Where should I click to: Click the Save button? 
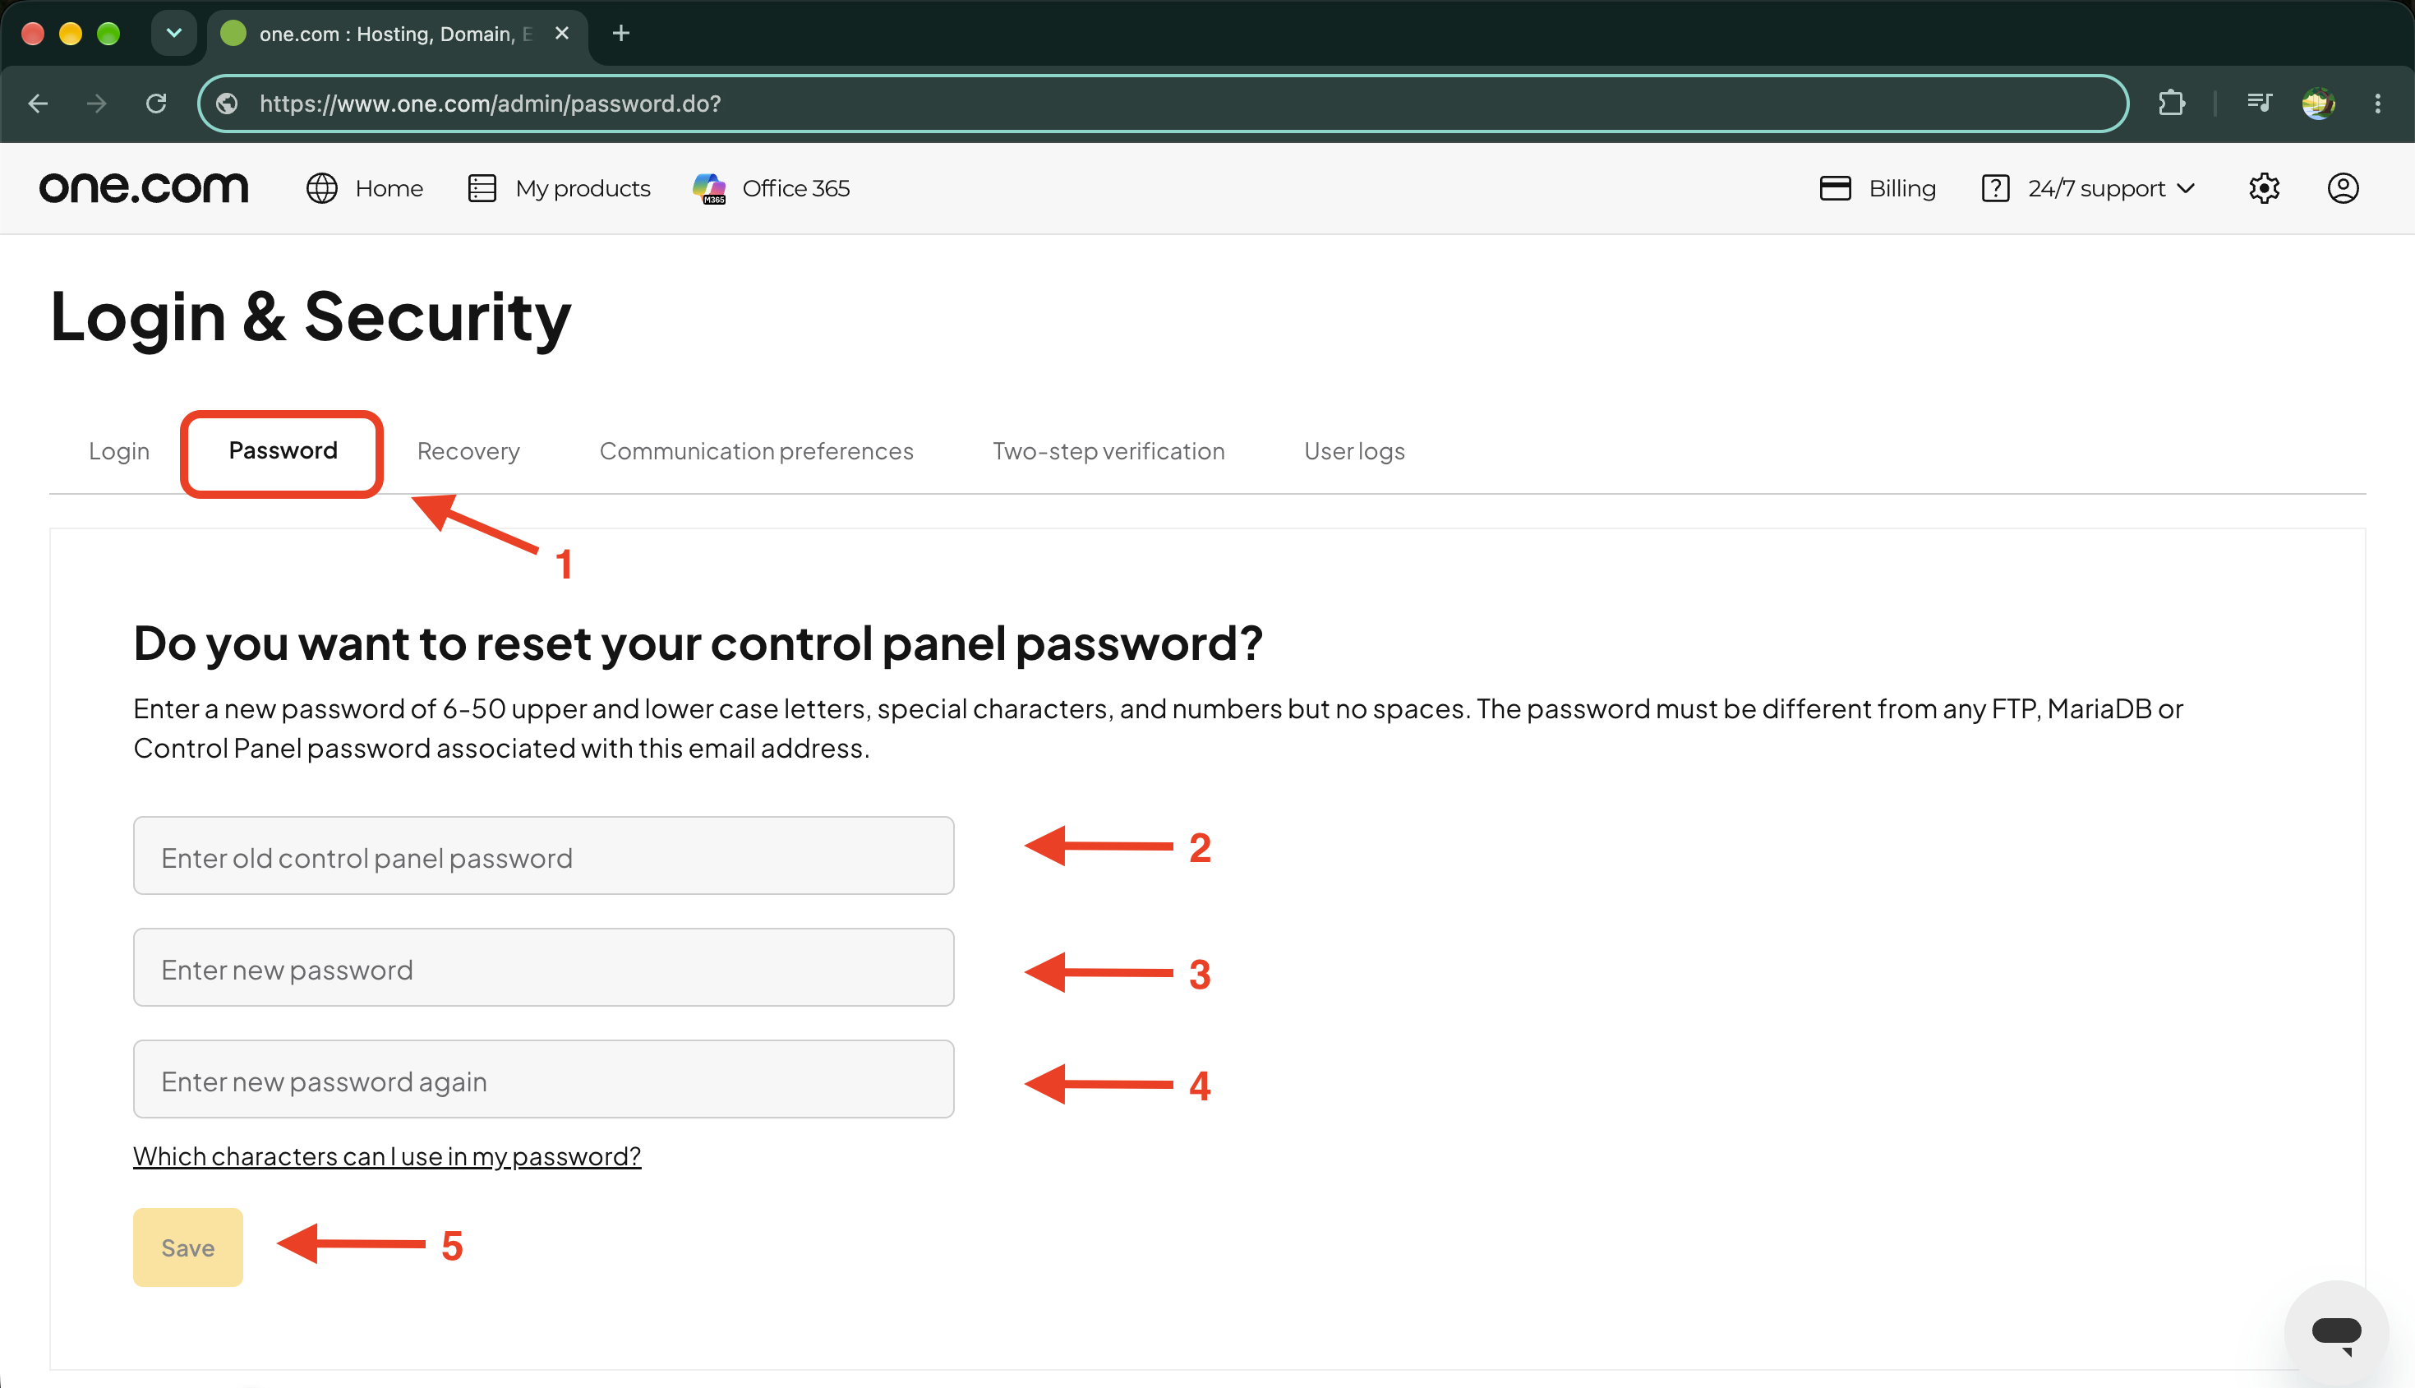[187, 1247]
